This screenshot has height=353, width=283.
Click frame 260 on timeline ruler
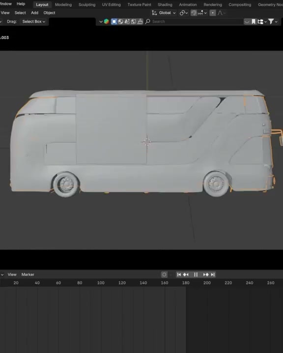271,283
